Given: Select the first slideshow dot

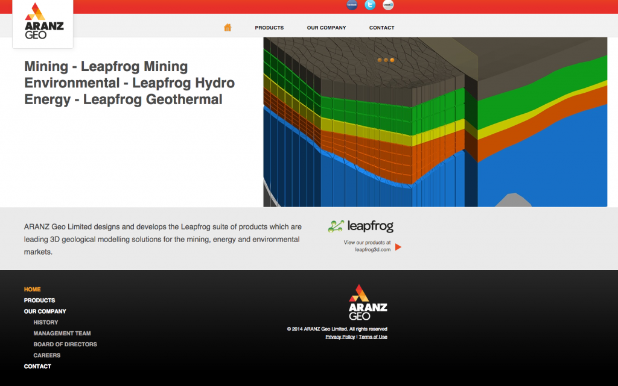Looking at the screenshot, I should coord(380,60).
